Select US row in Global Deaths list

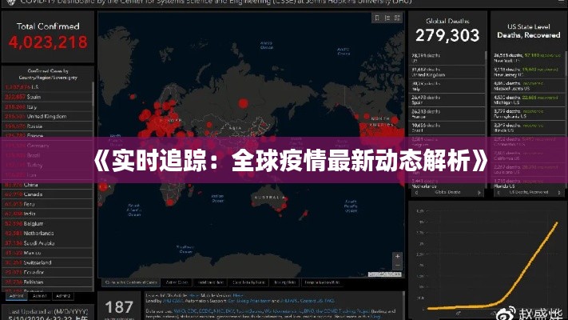[x=447, y=58]
